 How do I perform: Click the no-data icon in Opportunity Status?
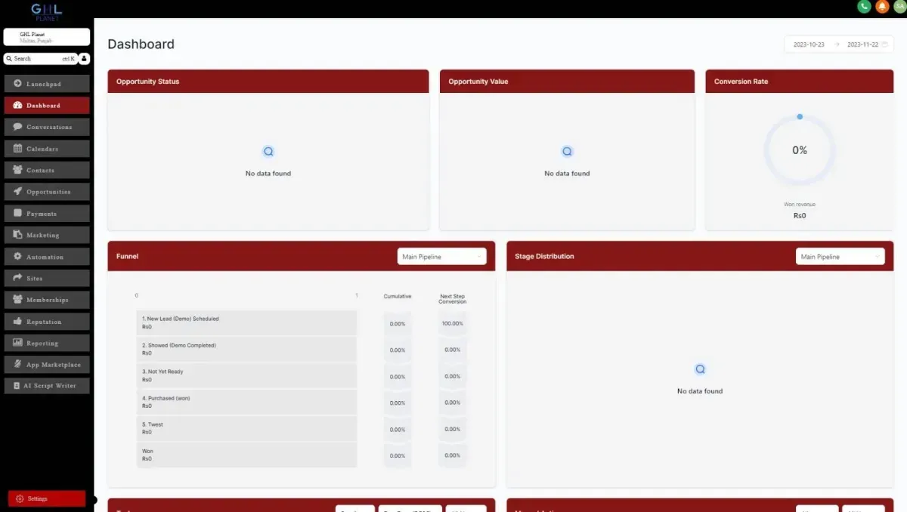click(x=268, y=152)
